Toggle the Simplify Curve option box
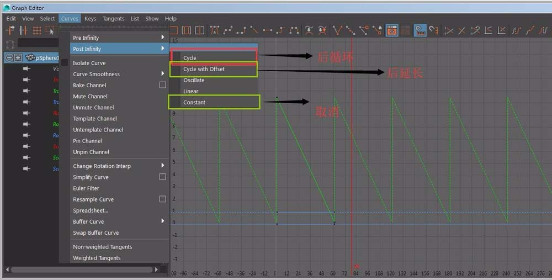 point(162,177)
